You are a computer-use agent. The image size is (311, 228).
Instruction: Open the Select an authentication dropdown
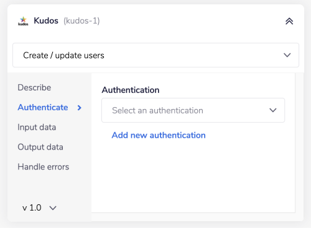pos(193,110)
